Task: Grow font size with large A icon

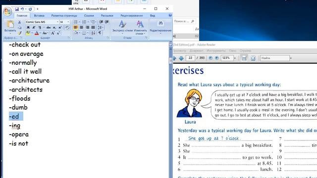Action: pos(53,33)
